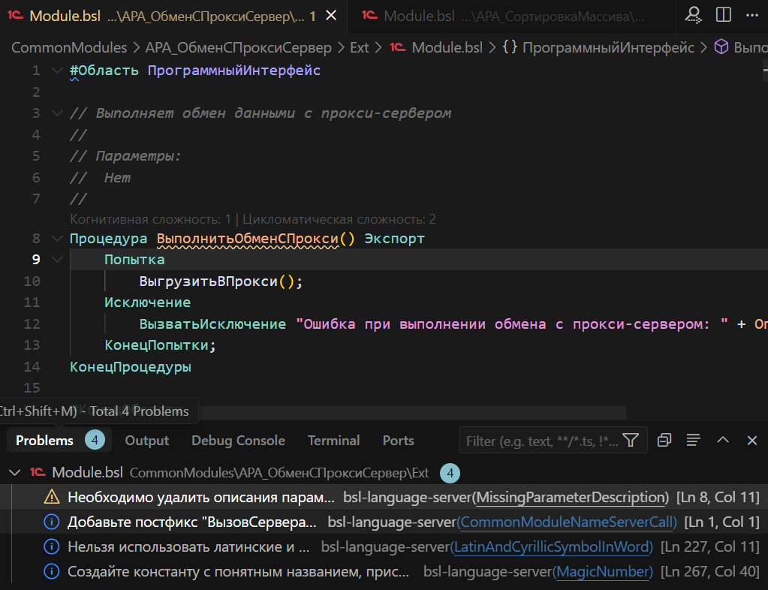
Task: Open the Debug Console tab
Action: click(x=238, y=441)
